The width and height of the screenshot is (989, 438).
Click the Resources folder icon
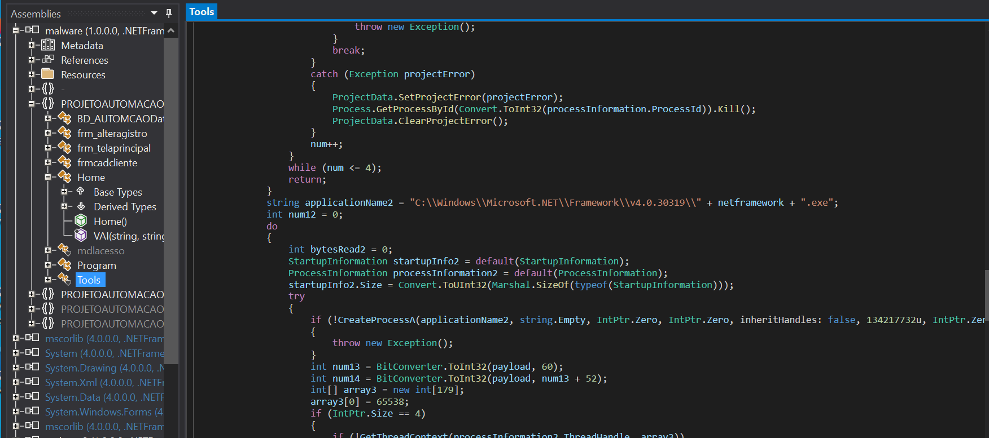coord(48,74)
